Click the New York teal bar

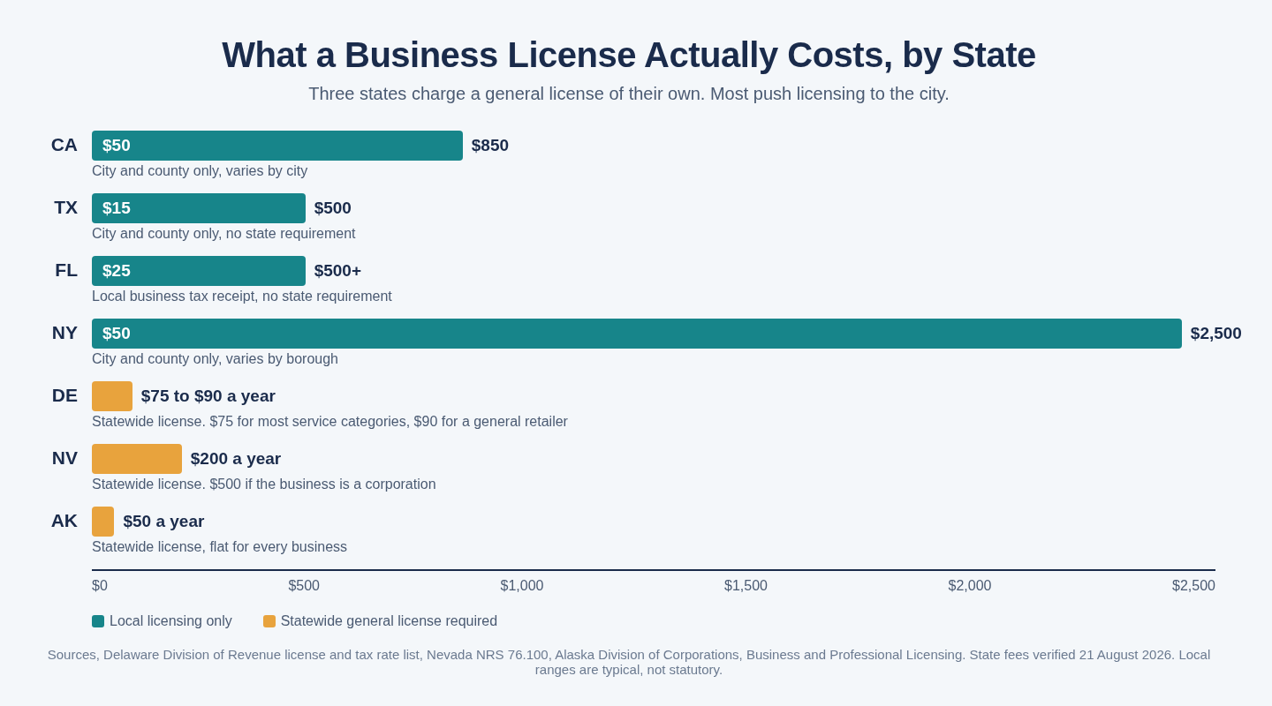(637, 334)
